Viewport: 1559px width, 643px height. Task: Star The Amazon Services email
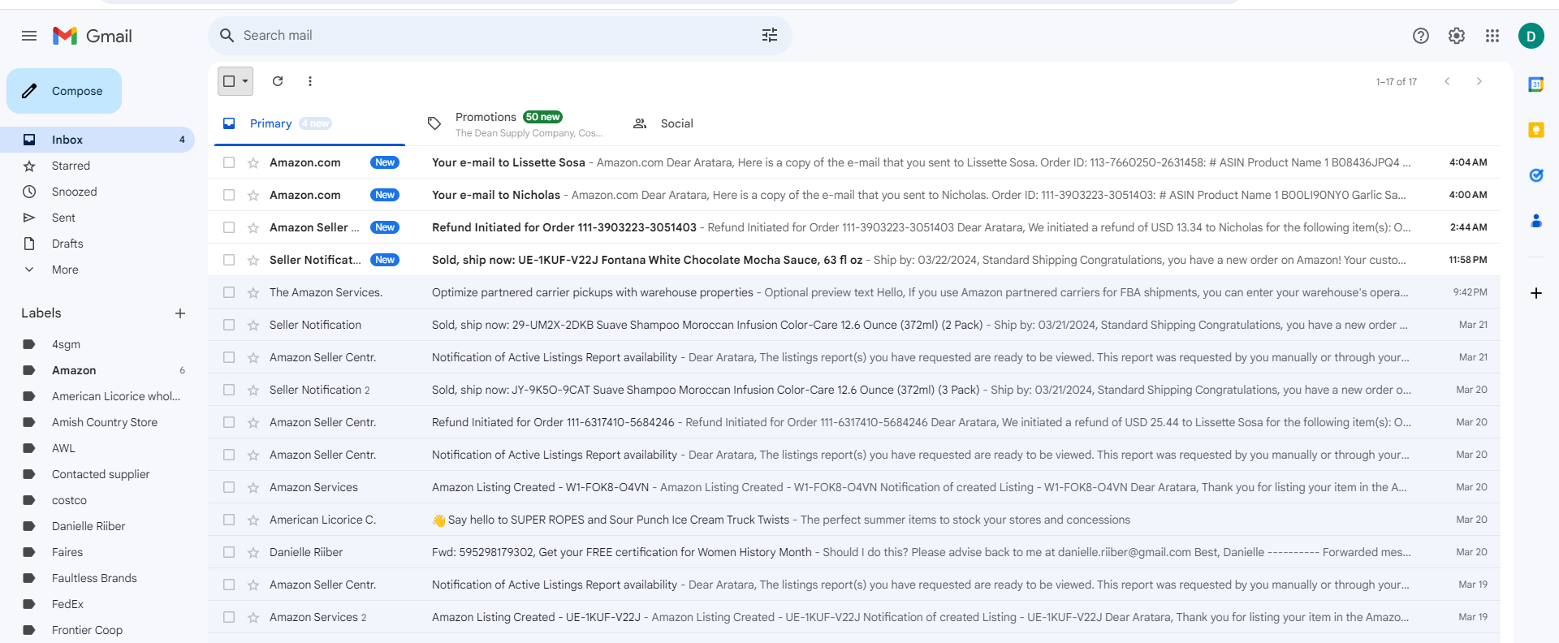click(x=253, y=292)
